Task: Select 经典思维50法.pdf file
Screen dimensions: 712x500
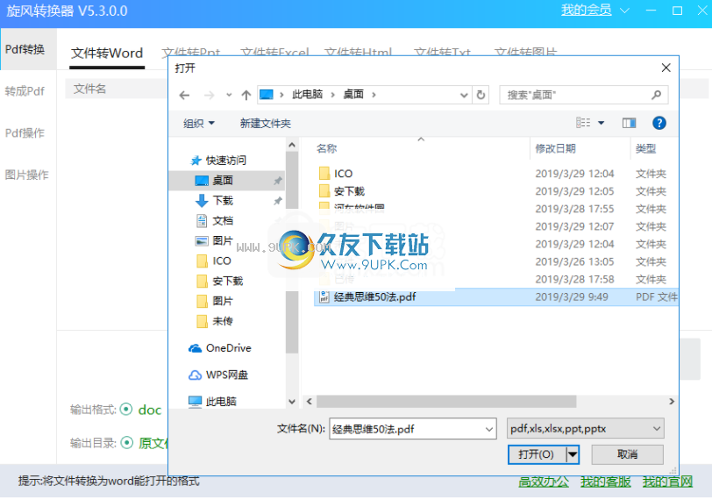Action: pyautogui.click(x=496, y=297)
